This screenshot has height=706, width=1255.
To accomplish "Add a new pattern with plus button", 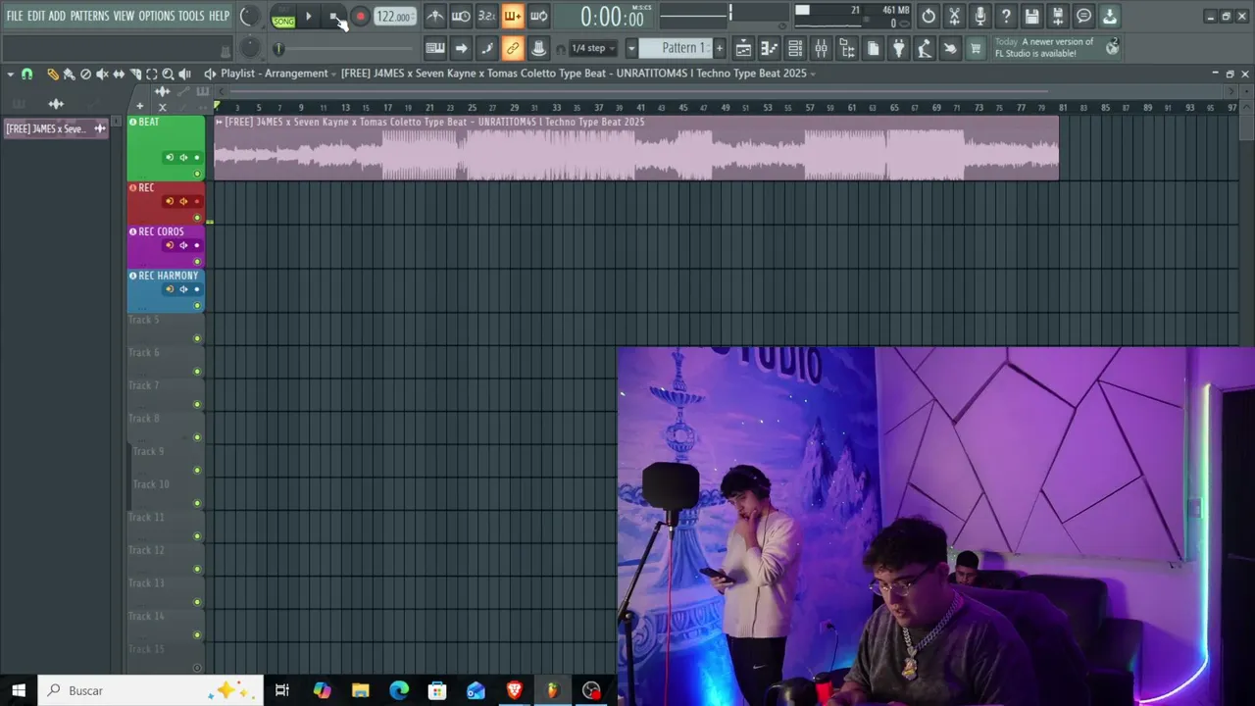I will pyautogui.click(x=720, y=48).
